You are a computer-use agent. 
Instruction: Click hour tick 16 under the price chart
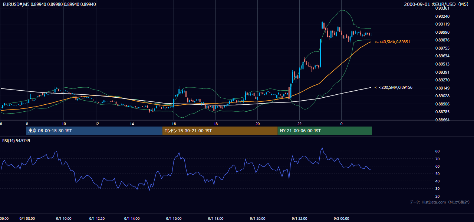pos(174,124)
